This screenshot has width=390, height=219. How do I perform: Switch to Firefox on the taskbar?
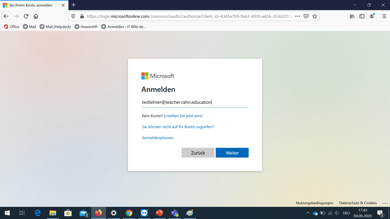pos(99,213)
